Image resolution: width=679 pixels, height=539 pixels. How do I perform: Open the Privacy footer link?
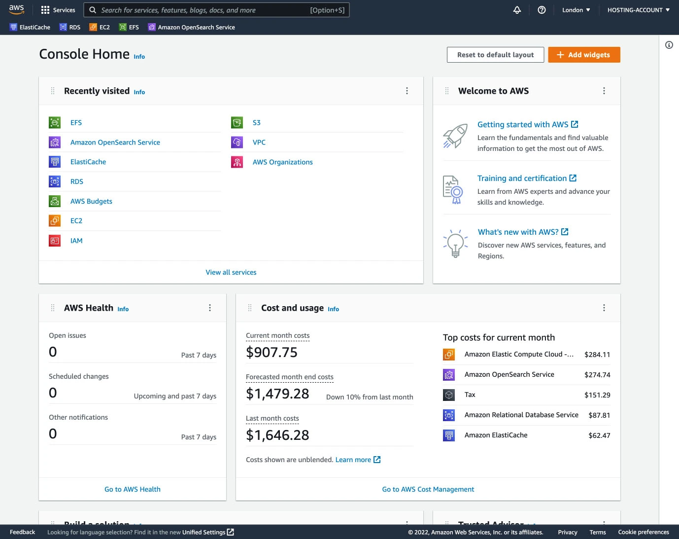coord(568,532)
